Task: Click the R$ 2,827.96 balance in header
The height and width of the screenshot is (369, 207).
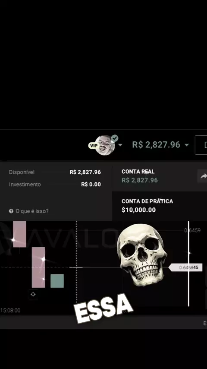Action: [156, 145]
